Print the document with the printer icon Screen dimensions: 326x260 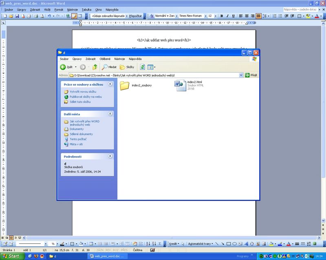point(36,16)
